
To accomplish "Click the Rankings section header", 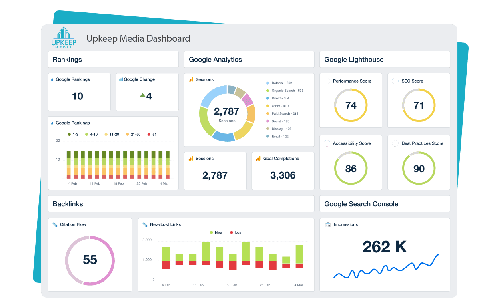I will tap(113, 60).
